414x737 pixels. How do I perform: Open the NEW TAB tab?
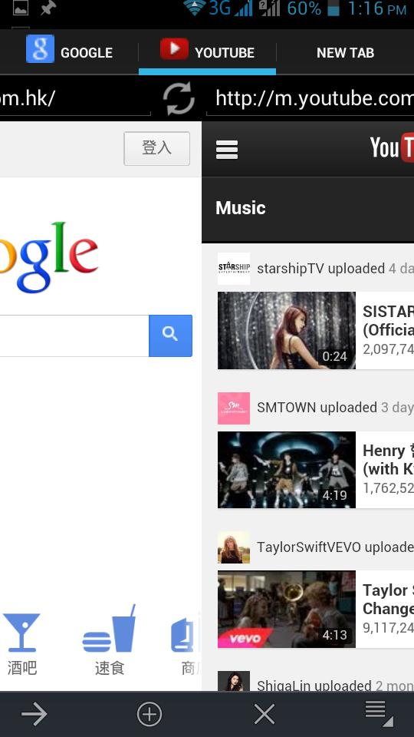tap(345, 51)
